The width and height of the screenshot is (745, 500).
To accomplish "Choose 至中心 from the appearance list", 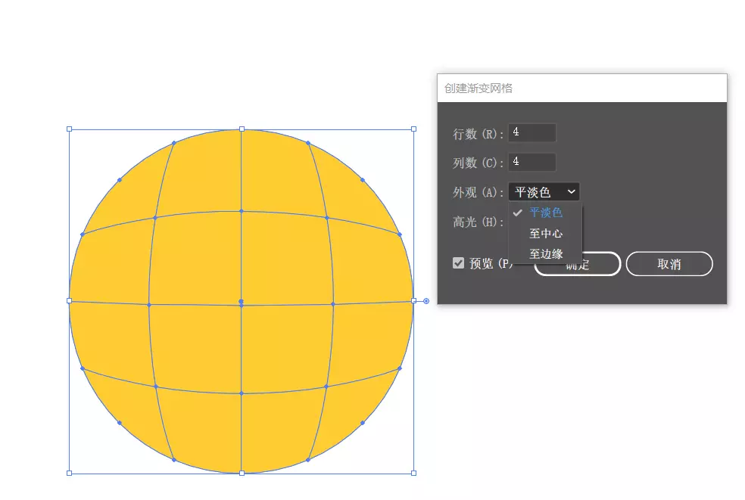I will pos(545,234).
